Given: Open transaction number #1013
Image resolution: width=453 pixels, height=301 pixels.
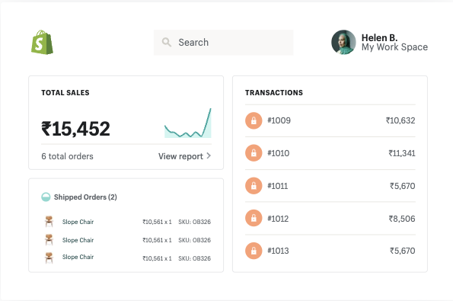Looking at the screenshot, I should coord(278,251).
